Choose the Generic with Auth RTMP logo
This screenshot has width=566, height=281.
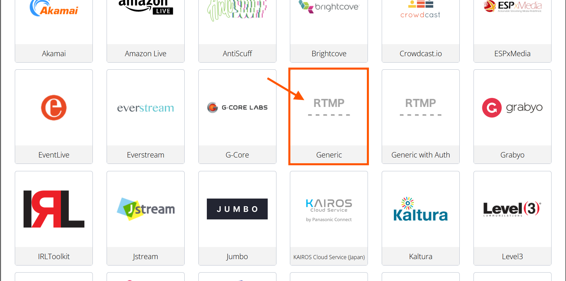point(421,107)
